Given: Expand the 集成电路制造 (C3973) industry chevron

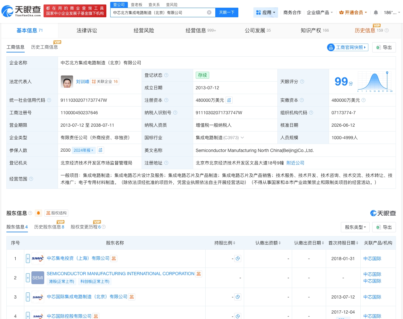Looking at the screenshot, I should click(x=242, y=138).
